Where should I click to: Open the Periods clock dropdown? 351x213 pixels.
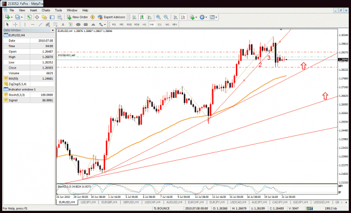tap(203, 17)
